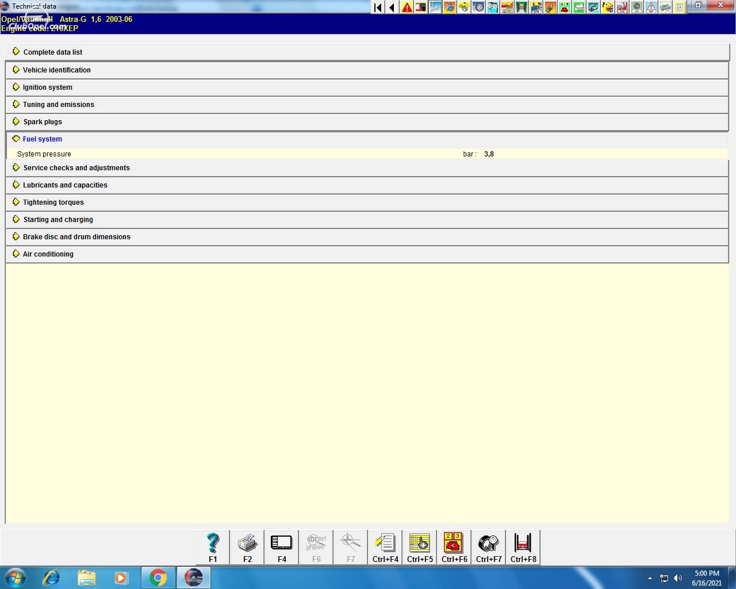Expand Brake disc and drum dimensions

(367, 237)
